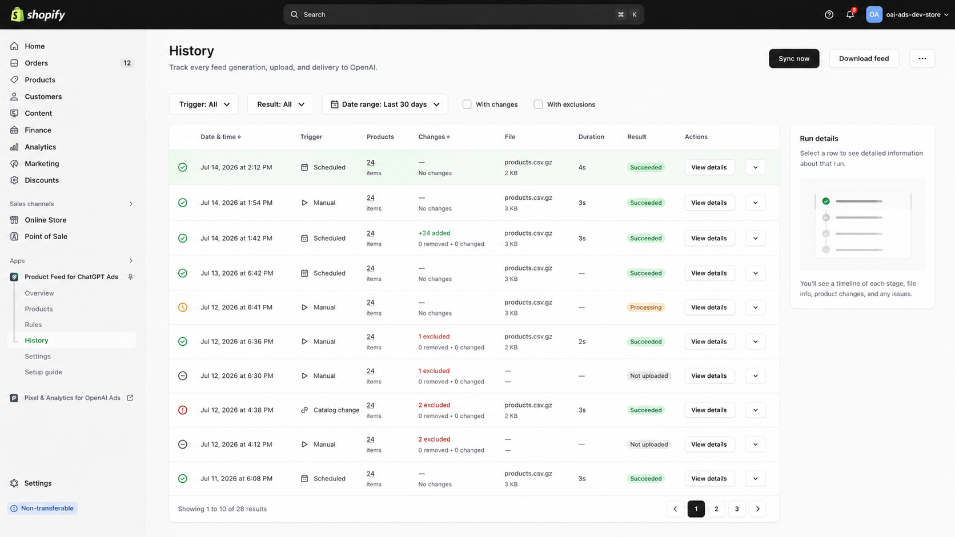Viewport: 955px width, 537px height.
Task: Click the Discounts badge icon
Action: pyautogui.click(x=14, y=180)
